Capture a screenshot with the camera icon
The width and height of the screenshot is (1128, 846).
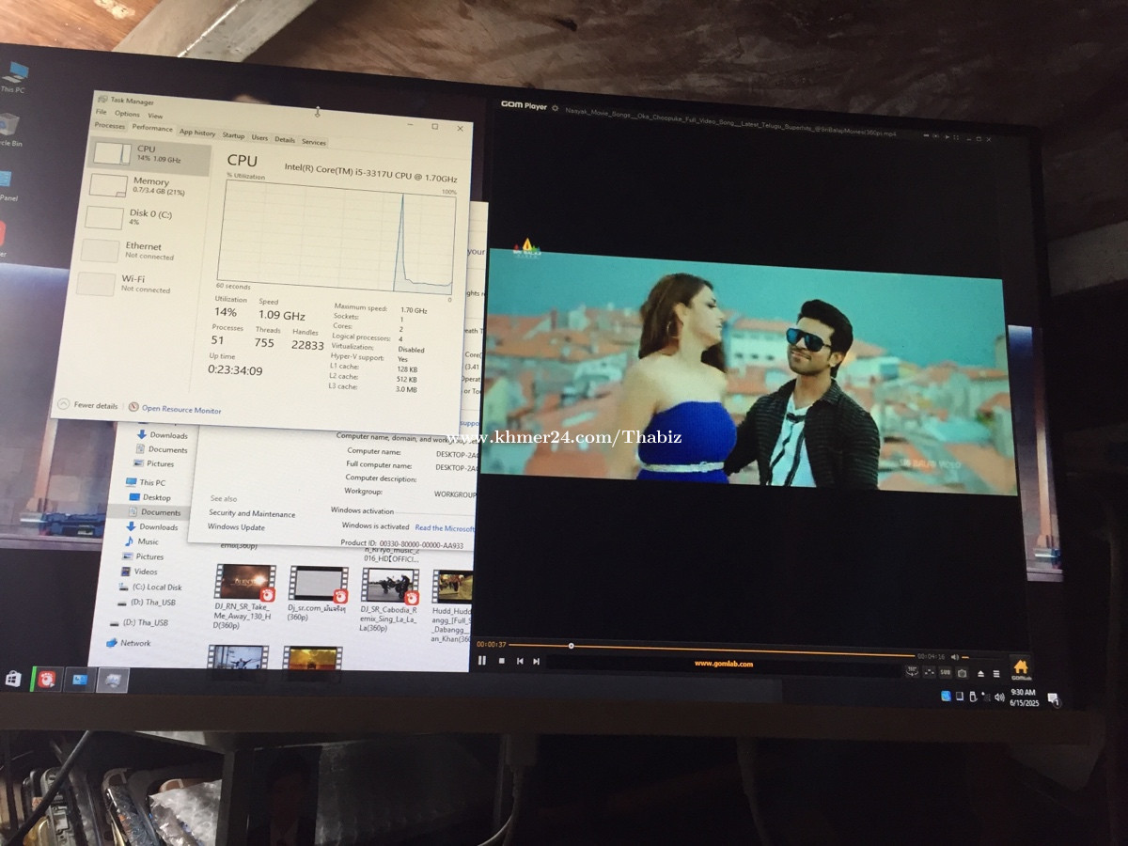(x=962, y=673)
